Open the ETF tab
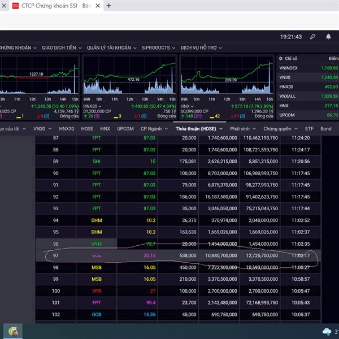 tap(309, 129)
